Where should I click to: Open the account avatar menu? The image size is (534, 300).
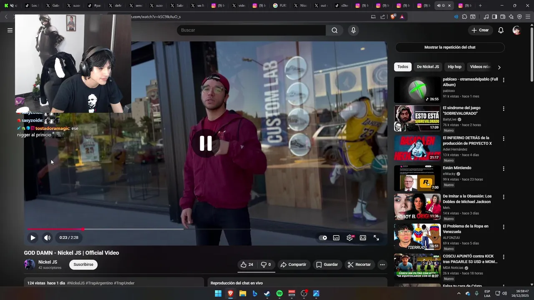(516, 30)
